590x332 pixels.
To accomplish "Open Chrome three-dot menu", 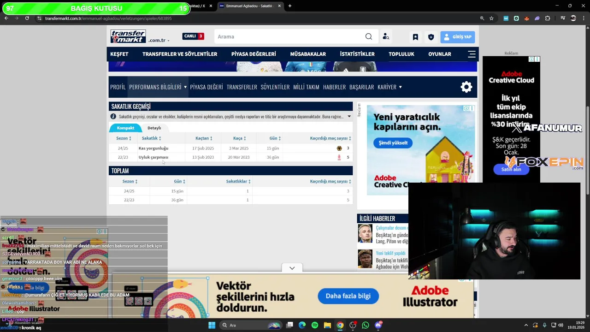I will click(x=584, y=18).
